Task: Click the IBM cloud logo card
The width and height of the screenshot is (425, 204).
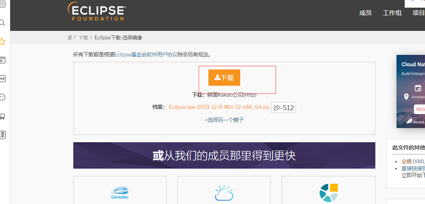Action: (224, 190)
